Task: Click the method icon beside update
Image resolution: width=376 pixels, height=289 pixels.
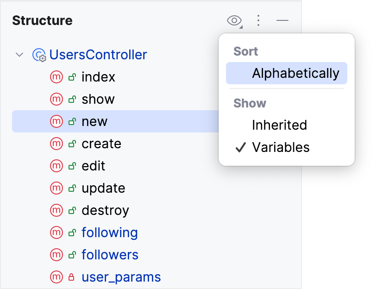Action: pos(57,188)
